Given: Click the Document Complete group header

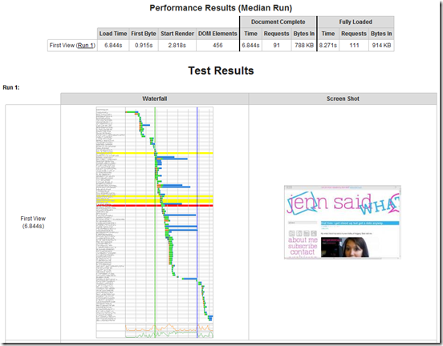Looking at the screenshot, I should [278, 22].
